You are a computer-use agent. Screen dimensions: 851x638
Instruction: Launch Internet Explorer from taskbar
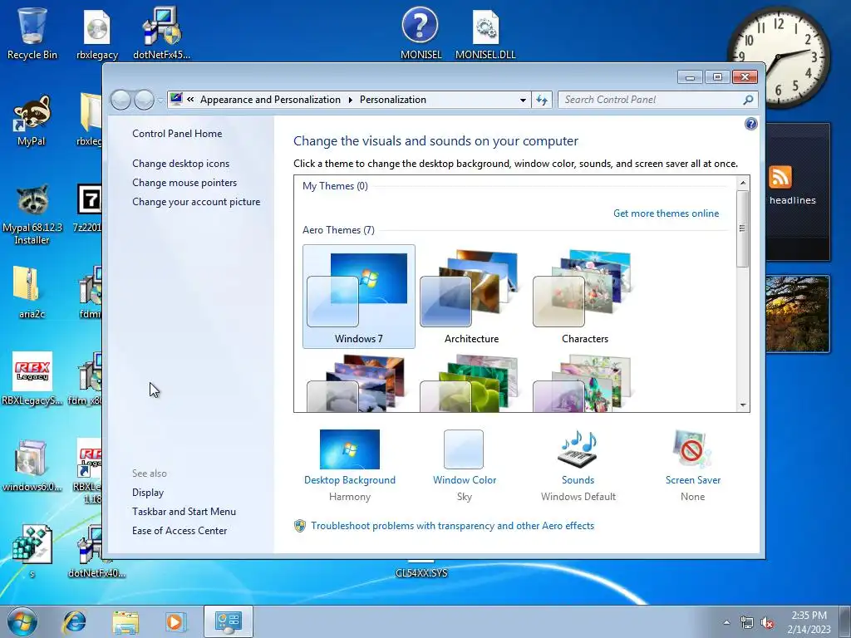coord(74,621)
